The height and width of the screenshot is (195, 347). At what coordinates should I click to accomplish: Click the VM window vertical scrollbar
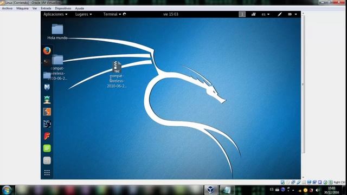(303, 84)
